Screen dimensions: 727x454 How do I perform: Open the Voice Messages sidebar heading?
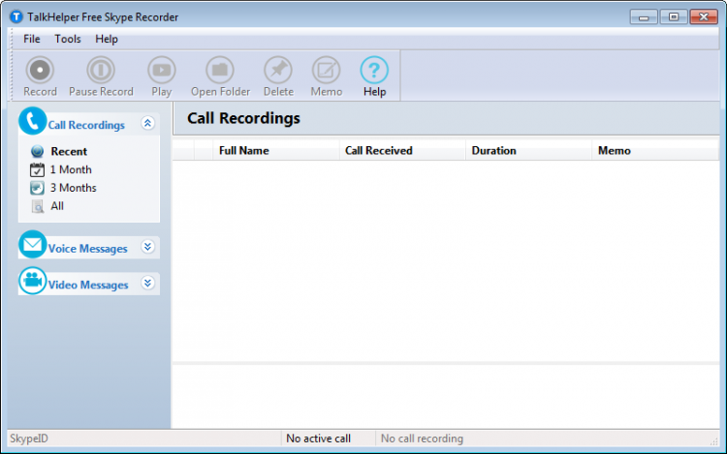click(87, 249)
